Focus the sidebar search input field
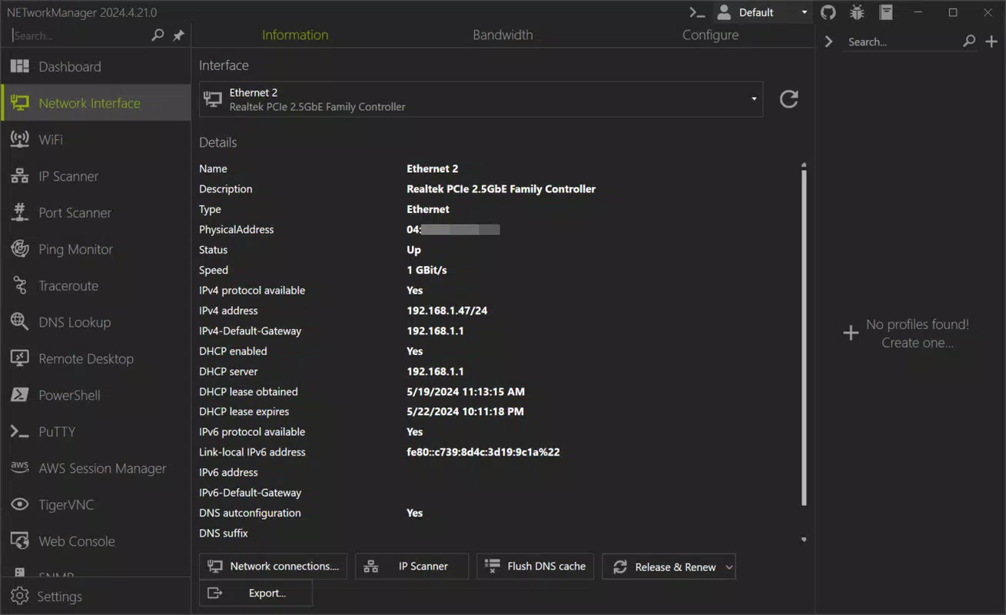The height and width of the screenshot is (615, 1006). pyautogui.click(x=81, y=35)
